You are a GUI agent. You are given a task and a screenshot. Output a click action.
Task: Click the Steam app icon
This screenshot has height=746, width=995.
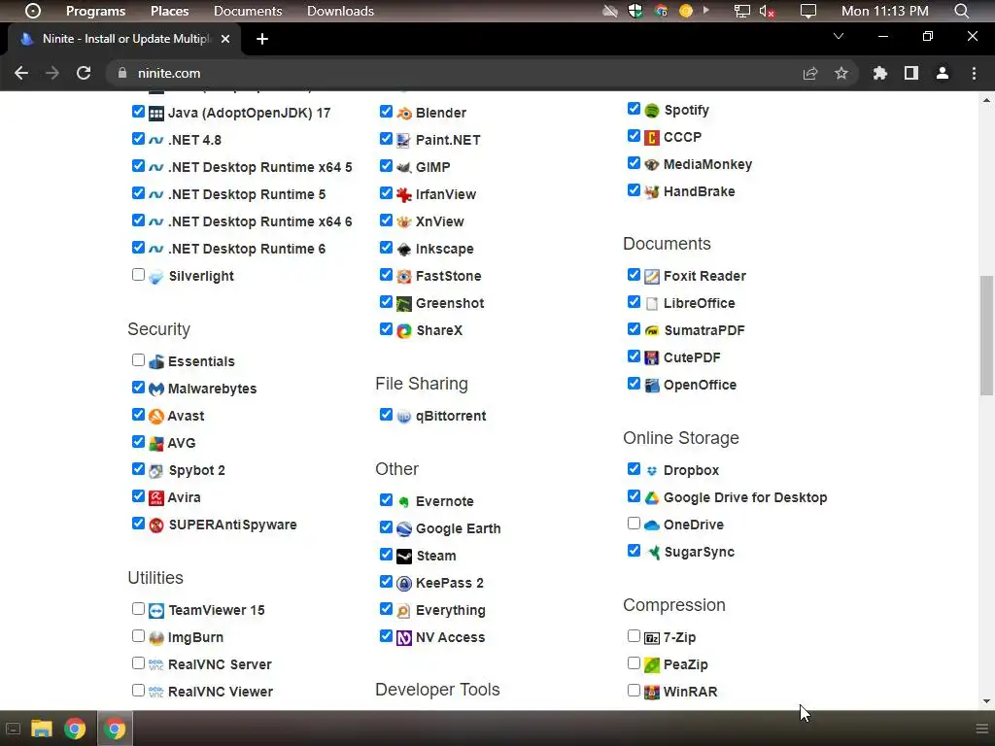[403, 557]
